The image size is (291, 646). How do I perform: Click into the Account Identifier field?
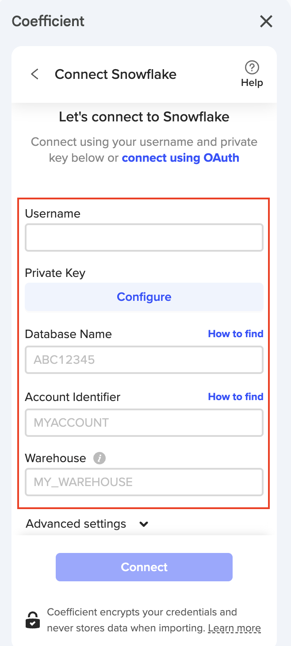[x=144, y=423]
